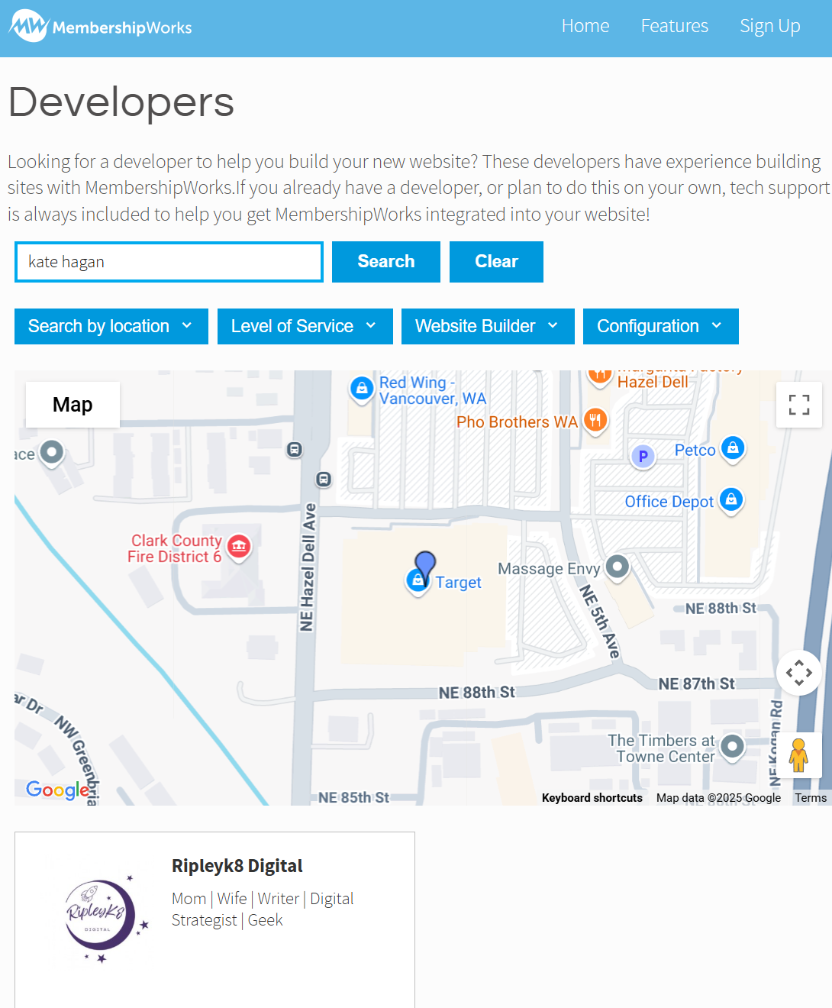This screenshot has width=832, height=1008.
Task: Click the Office Depot shopping marker
Action: 731,500
